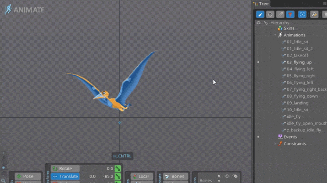Toggle Bones select dot in Options
Viewport: 327px width, 183px height.
click(219, 181)
